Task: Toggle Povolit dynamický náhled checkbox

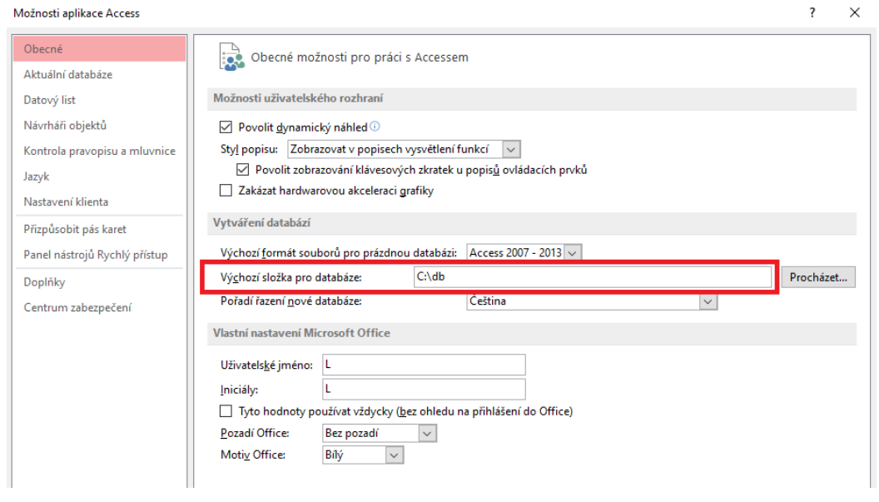Action: click(226, 127)
